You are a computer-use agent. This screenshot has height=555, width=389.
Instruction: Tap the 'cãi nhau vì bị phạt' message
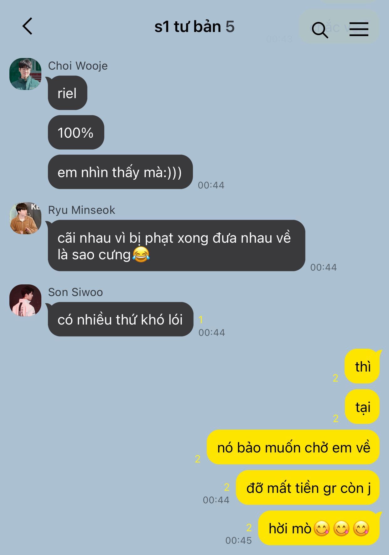pos(176,246)
